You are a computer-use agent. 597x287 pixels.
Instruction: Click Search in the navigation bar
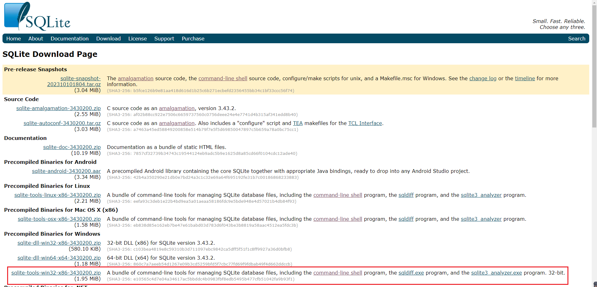point(576,39)
